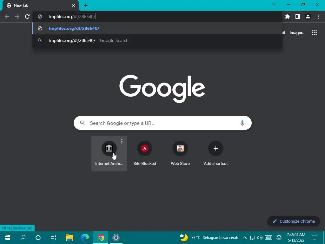Open the Google apps grid
The width and height of the screenshot is (325, 244).
pos(314,33)
